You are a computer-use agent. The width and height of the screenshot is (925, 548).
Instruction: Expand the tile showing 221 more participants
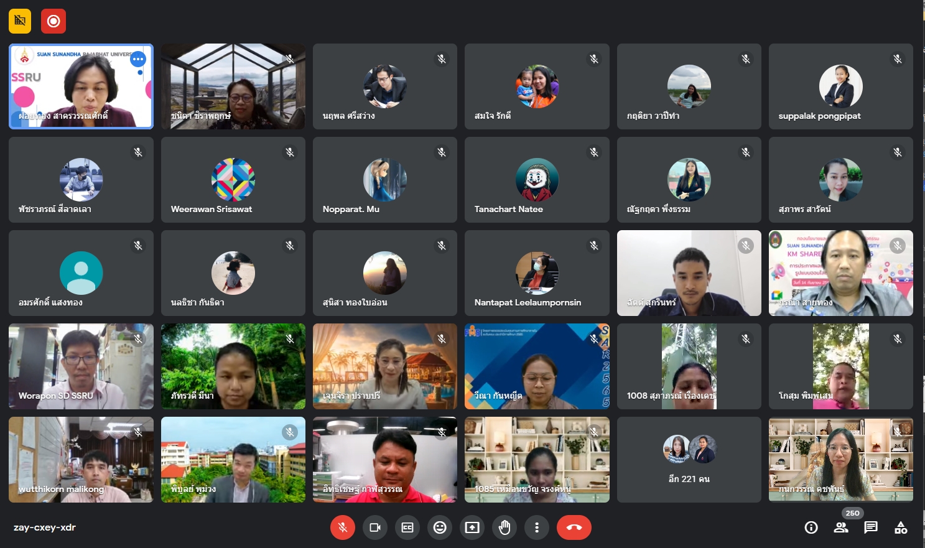click(689, 460)
